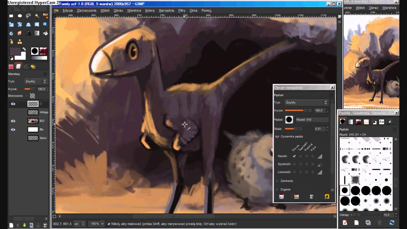Reset tool options to default values
This screenshot has height=229, width=407.
pyautogui.click(x=327, y=197)
